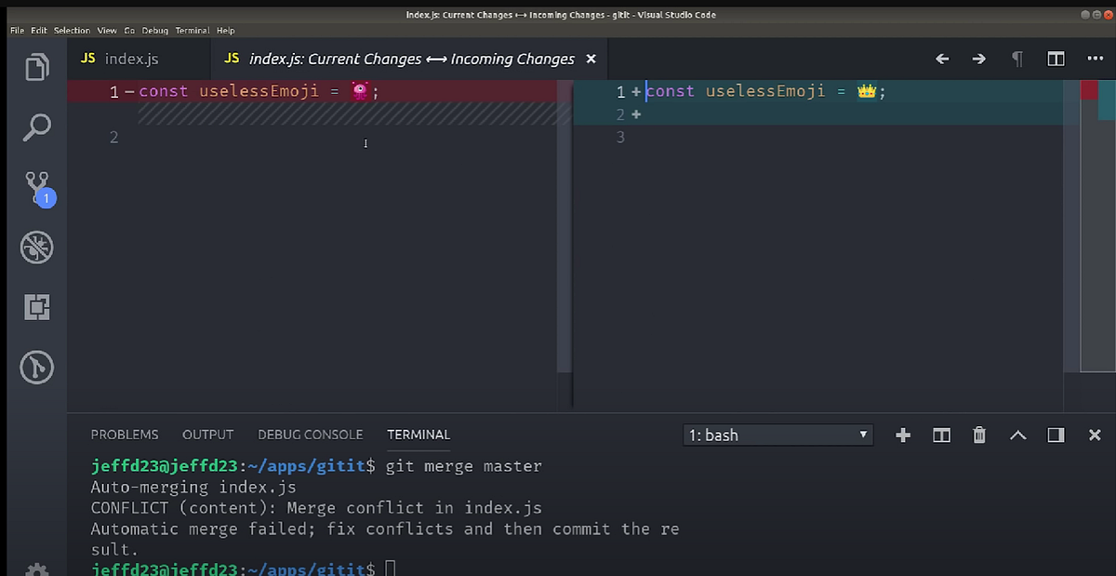Open the Extensions view
Screen dimensions: 1116x576
pos(36,307)
